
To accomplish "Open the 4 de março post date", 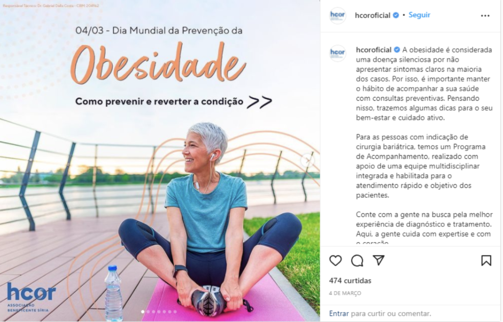I will click(345, 293).
